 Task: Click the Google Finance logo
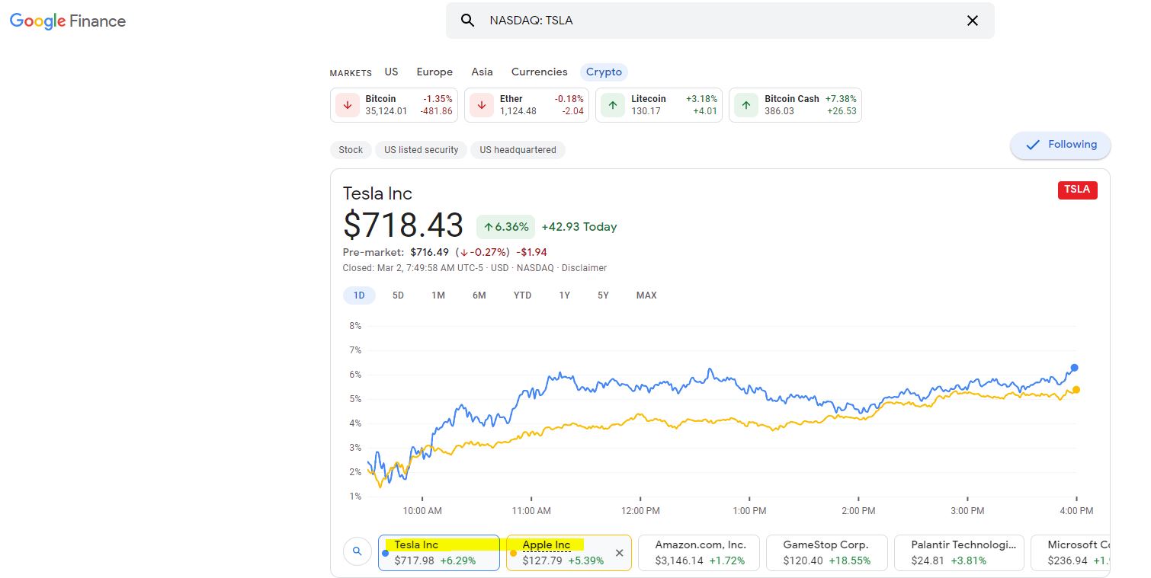(68, 21)
